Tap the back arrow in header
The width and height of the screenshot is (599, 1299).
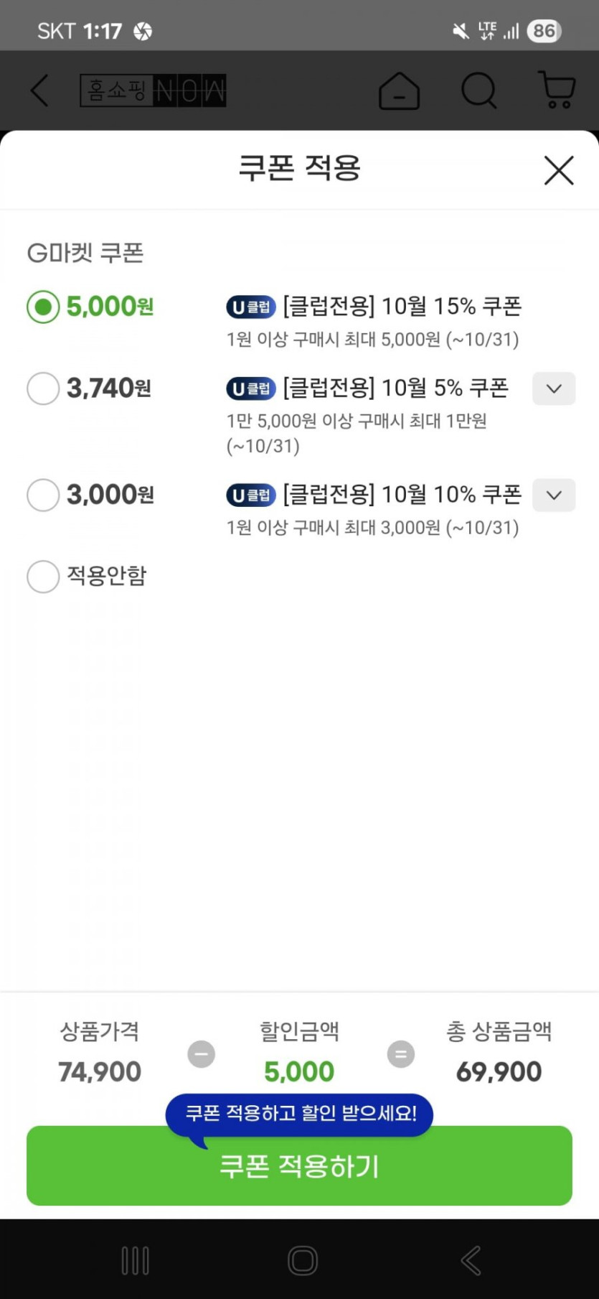40,91
